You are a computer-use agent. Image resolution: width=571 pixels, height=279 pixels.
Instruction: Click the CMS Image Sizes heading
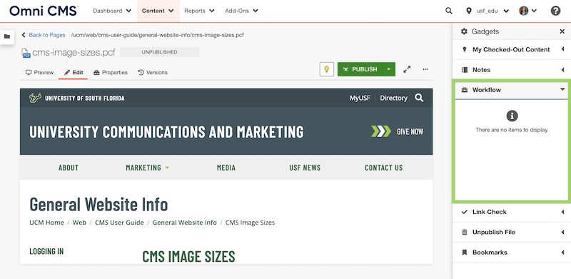coord(188,256)
